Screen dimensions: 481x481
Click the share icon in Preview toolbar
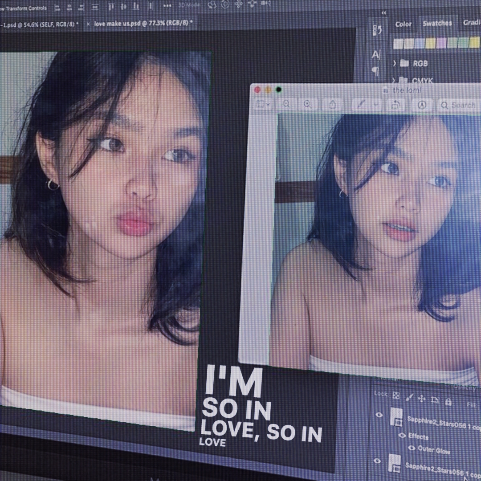point(332,104)
